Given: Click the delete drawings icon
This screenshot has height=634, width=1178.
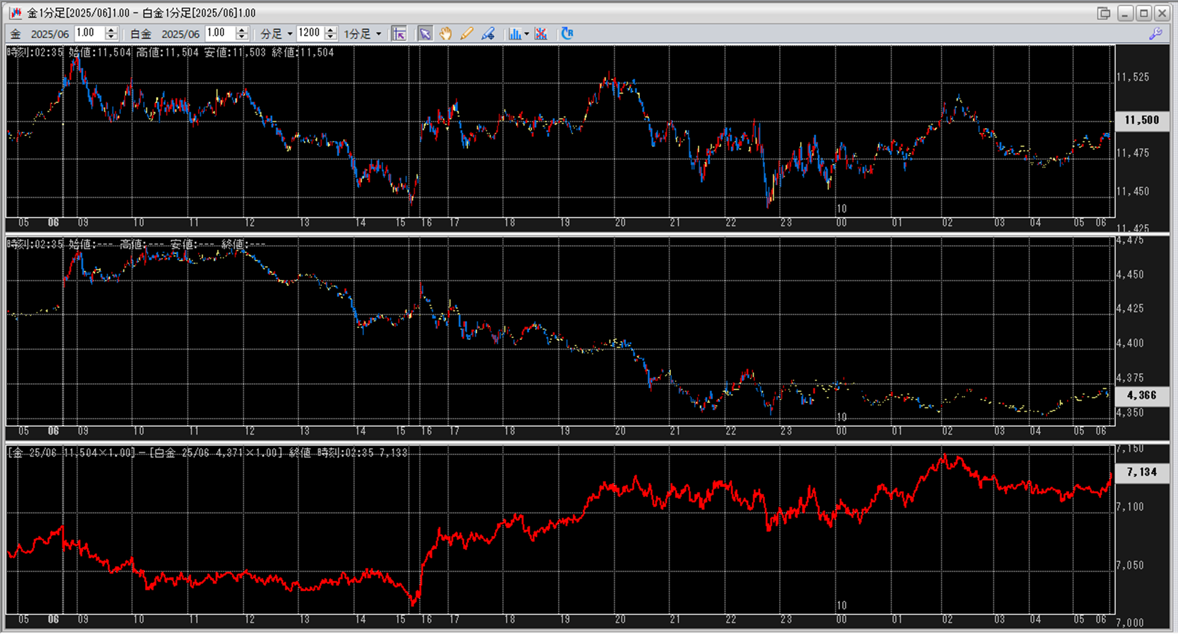Looking at the screenshot, I should click(541, 34).
